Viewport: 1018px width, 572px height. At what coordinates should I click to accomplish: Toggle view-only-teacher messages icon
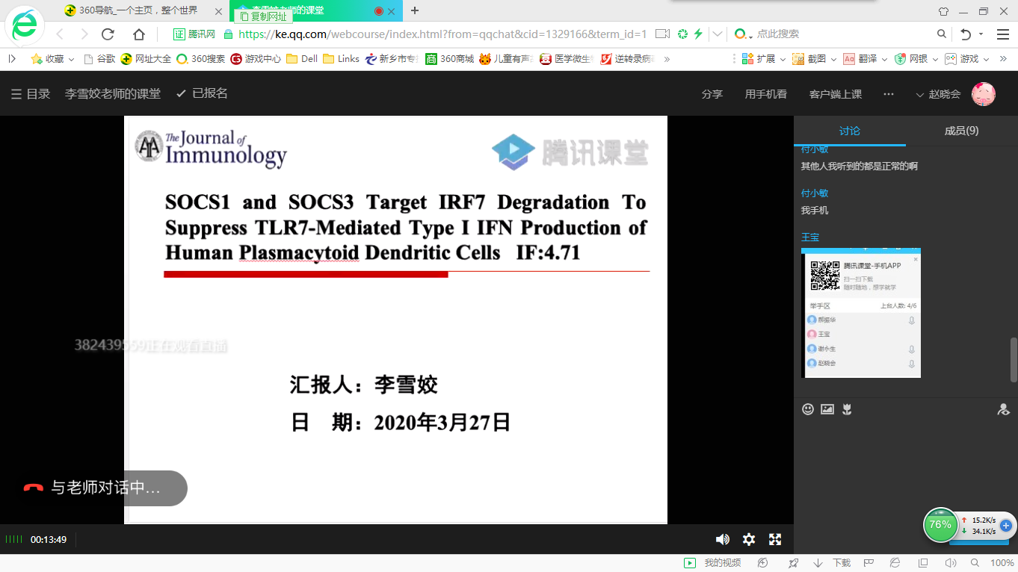coord(1003,409)
